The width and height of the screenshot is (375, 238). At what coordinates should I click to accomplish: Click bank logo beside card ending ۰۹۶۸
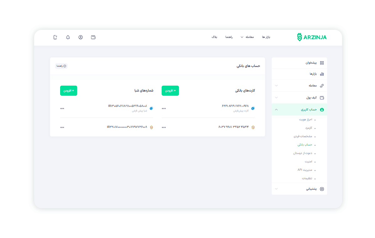pos(253,108)
